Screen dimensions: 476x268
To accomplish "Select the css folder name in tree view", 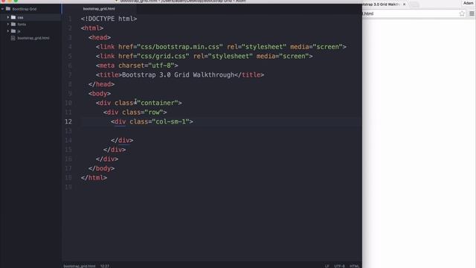I will tap(20, 18).
